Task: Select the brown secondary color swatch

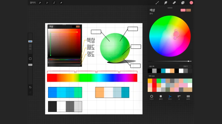Action: (188, 10)
